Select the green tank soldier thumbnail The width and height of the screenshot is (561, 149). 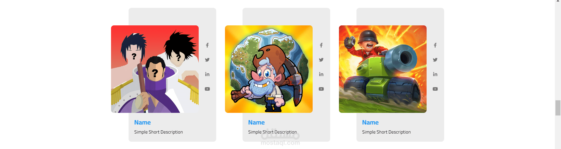pyautogui.click(x=383, y=69)
